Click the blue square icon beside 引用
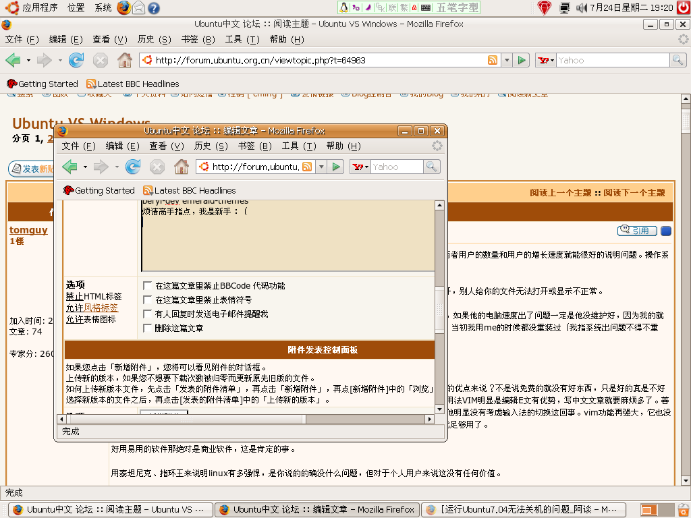This screenshot has width=691, height=518. point(666,231)
